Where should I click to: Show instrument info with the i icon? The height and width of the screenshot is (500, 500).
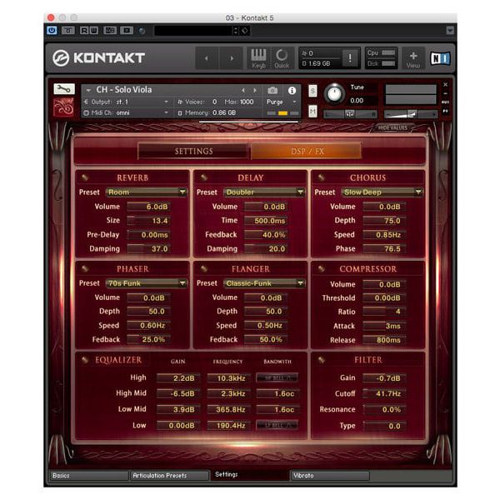pyautogui.click(x=292, y=91)
